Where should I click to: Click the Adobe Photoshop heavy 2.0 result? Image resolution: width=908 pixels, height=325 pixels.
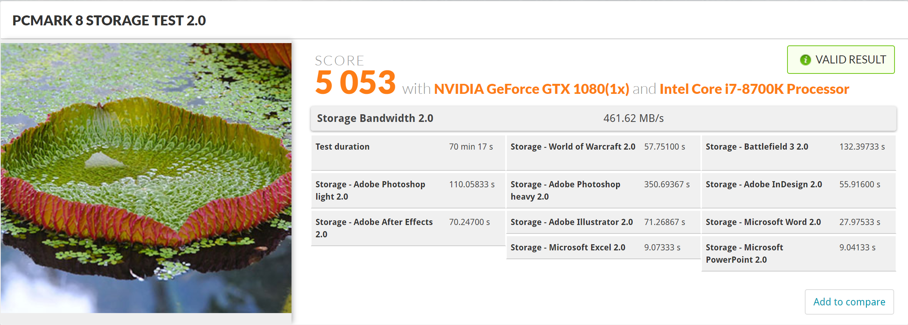click(603, 190)
